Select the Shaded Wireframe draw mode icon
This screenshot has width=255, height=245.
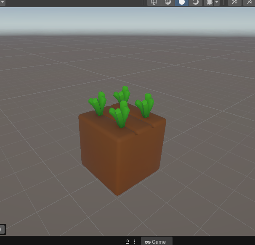point(167,2)
